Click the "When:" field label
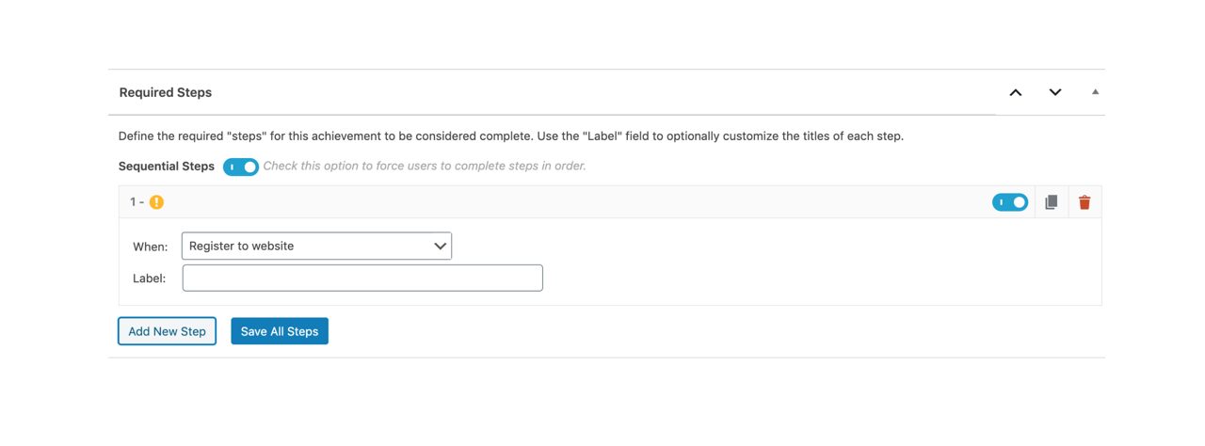1205x446 pixels. 150,247
